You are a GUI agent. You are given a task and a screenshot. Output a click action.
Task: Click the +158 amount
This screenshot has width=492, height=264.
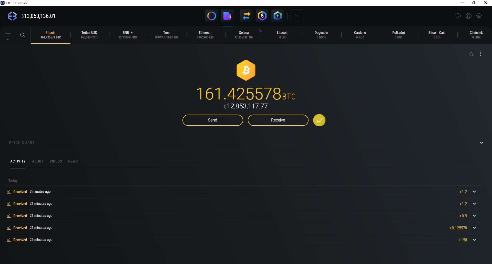pos(463,240)
